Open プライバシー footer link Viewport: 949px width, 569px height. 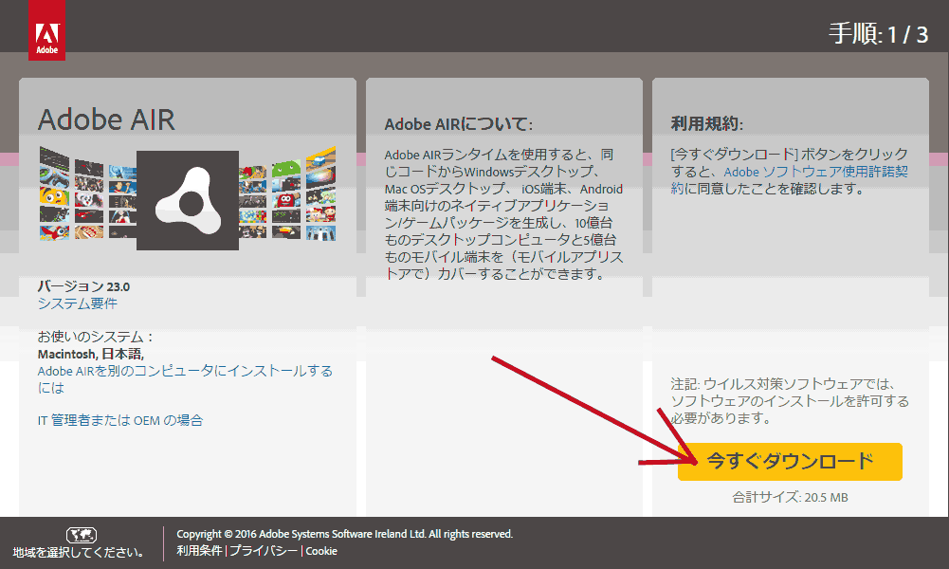[x=264, y=551]
